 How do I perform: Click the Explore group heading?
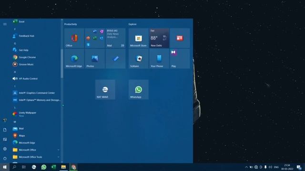coord(132,24)
